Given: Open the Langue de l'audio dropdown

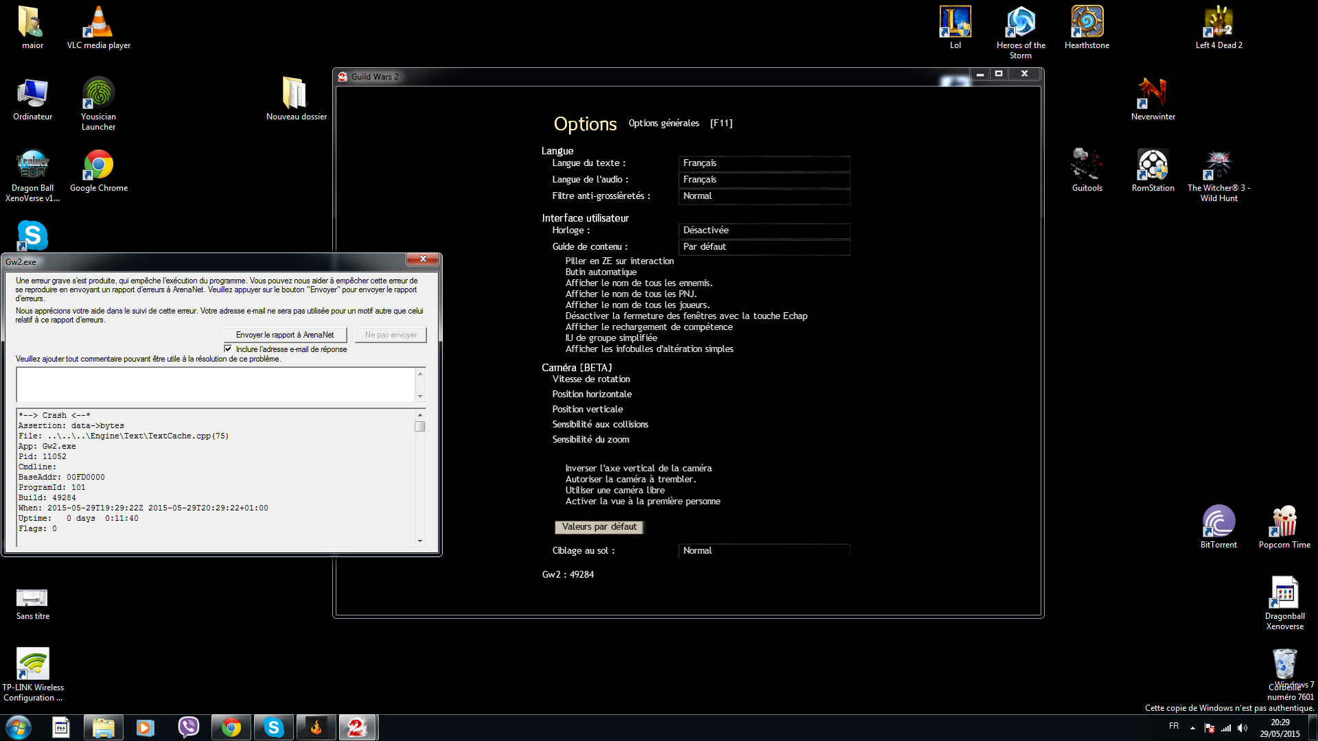Looking at the screenshot, I should click(x=764, y=180).
